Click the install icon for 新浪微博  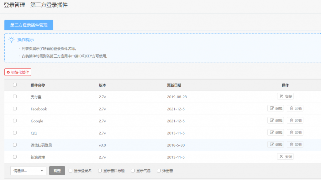click(281, 157)
